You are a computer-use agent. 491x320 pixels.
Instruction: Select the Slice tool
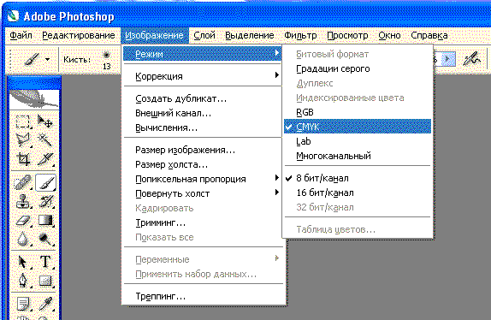coord(45,158)
